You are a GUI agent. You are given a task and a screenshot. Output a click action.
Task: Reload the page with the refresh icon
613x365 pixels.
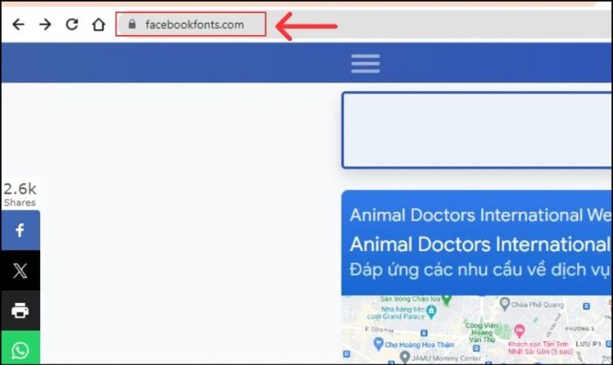tap(72, 25)
